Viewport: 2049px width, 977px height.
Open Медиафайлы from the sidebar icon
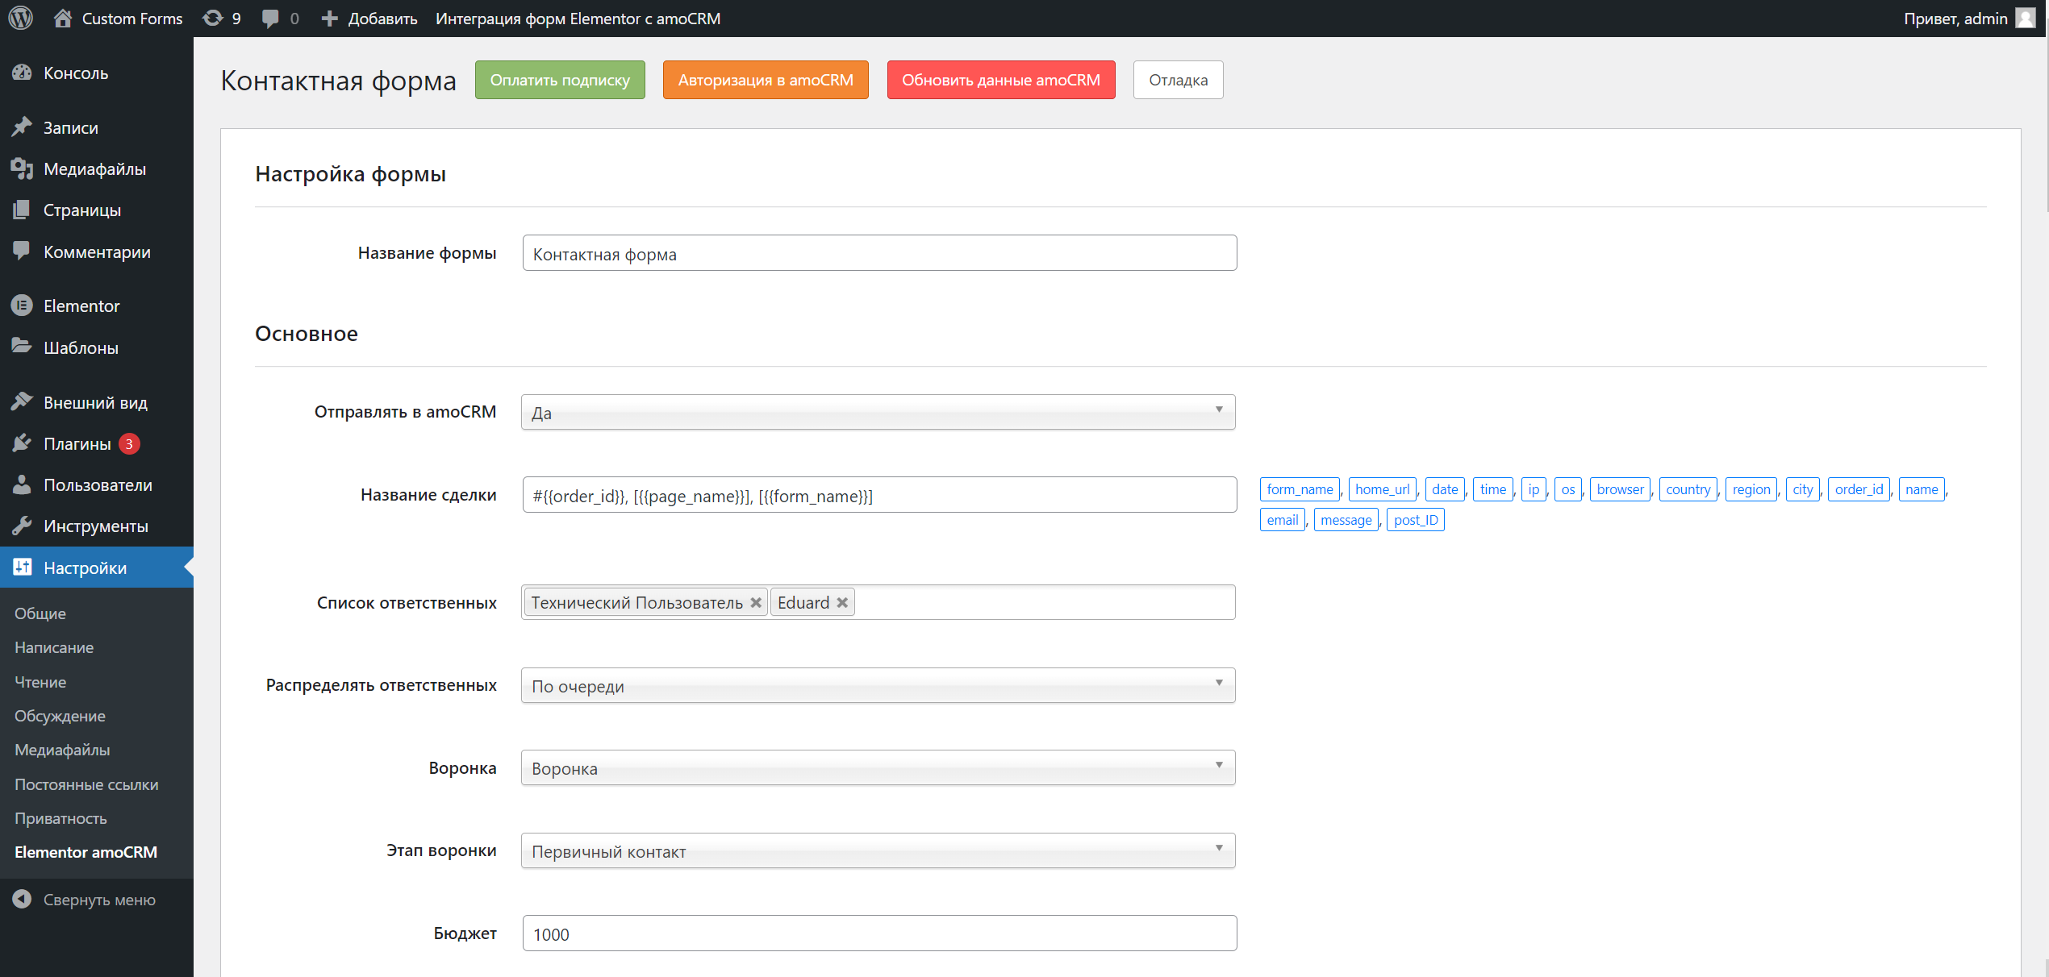(22, 168)
